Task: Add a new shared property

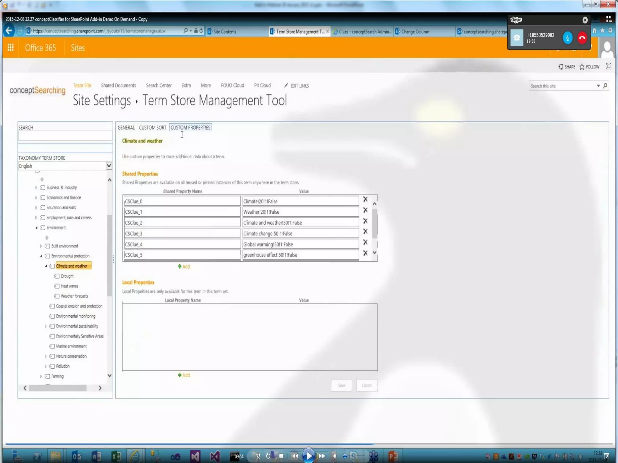Action: pos(184,266)
